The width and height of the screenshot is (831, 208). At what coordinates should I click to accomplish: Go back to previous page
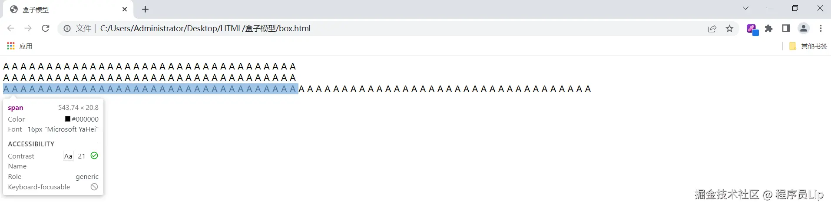11,28
